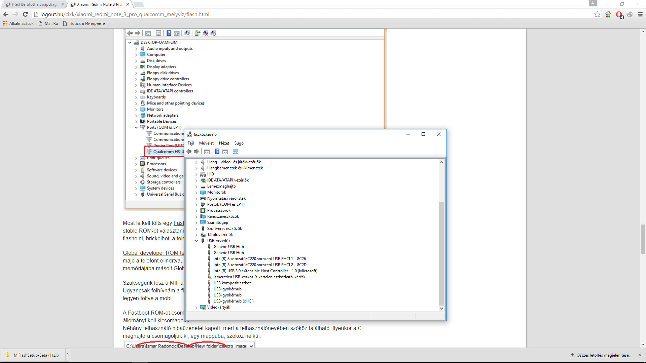This screenshot has width=646, height=363.
Task: Open the new tab button
Action: tap(138, 4)
